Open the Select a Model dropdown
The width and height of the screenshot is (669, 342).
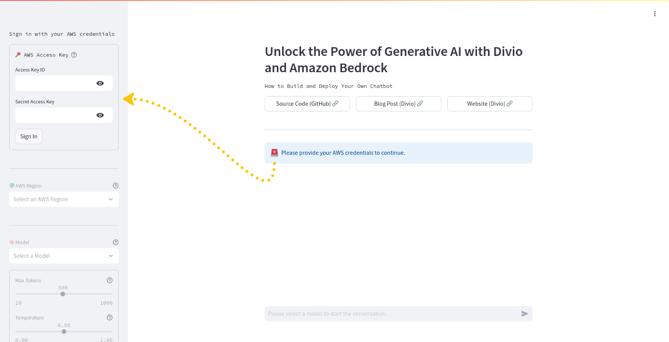point(64,256)
